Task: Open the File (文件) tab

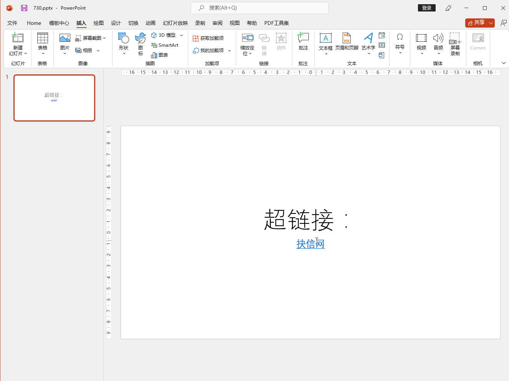Action: coord(12,23)
